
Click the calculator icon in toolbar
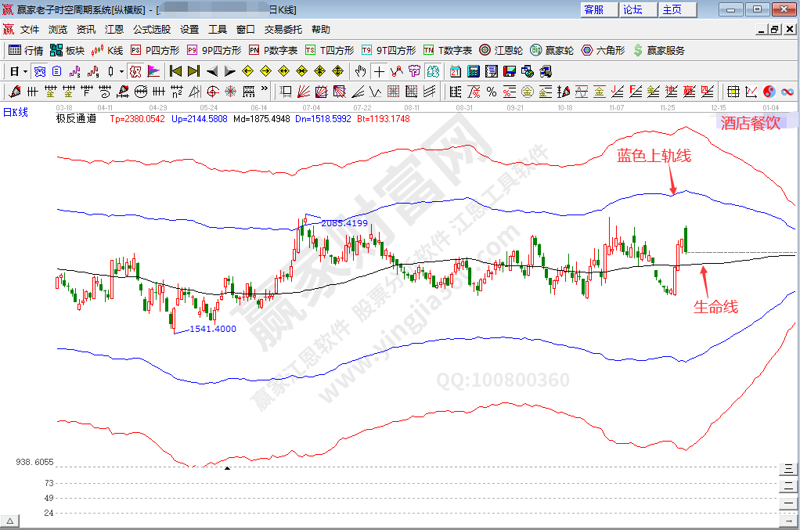(x=473, y=71)
